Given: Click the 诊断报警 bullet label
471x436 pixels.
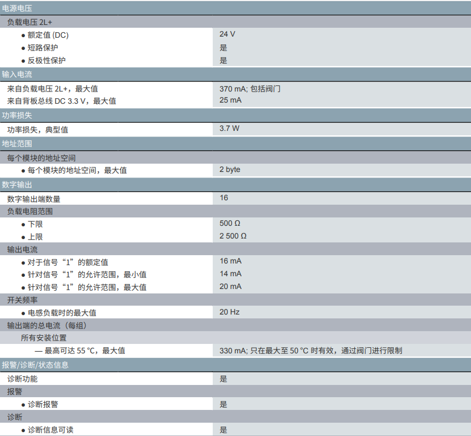Looking at the screenshot, I should tap(43, 404).
